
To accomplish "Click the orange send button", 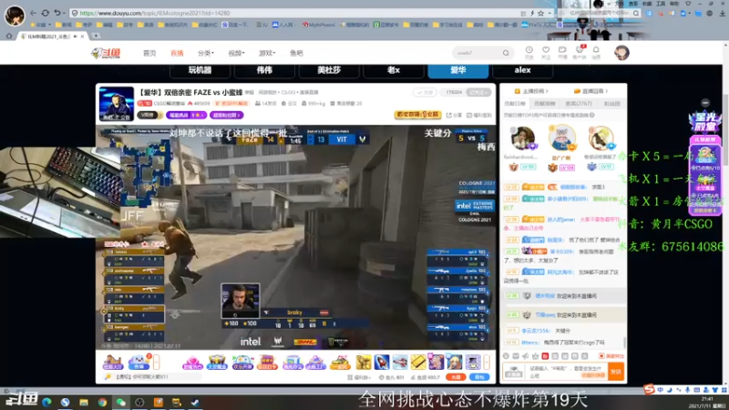I will tap(616, 372).
